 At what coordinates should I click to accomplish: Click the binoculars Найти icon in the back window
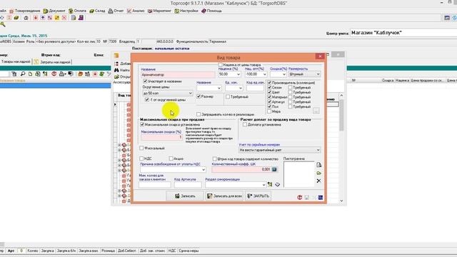click(x=116, y=70)
